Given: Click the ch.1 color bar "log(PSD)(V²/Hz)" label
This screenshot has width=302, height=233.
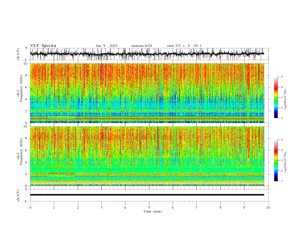Looking at the screenshot, I should pos(286,99).
